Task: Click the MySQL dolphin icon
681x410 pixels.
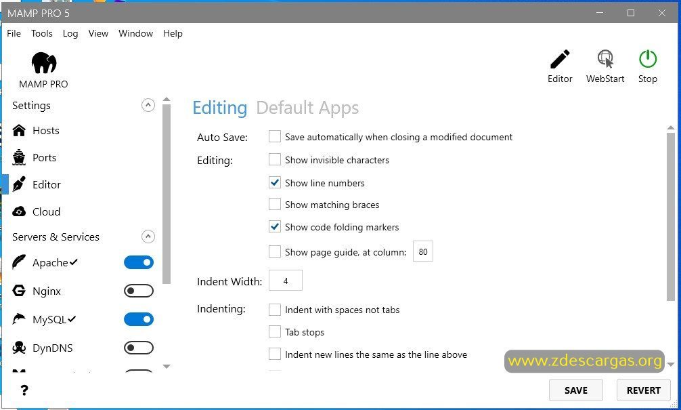Action: 19,319
